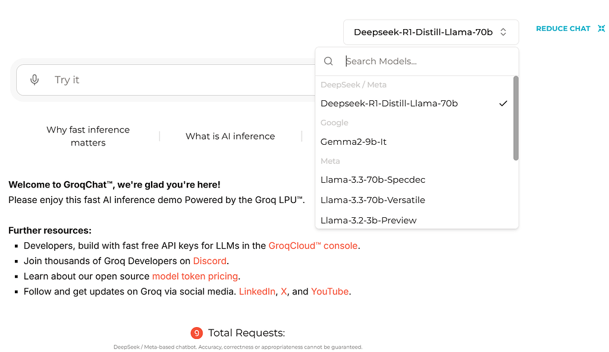Click the red total requests count badge
The height and width of the screenshot is (352, 609).
point(196,333)
